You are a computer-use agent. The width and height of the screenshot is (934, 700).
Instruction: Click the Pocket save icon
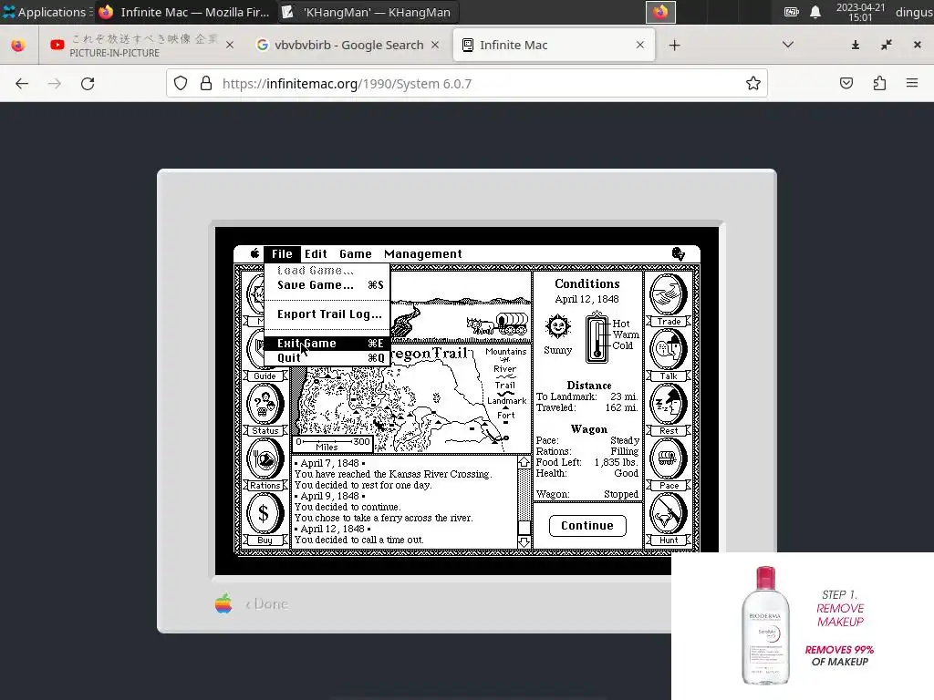click(846, 83)
